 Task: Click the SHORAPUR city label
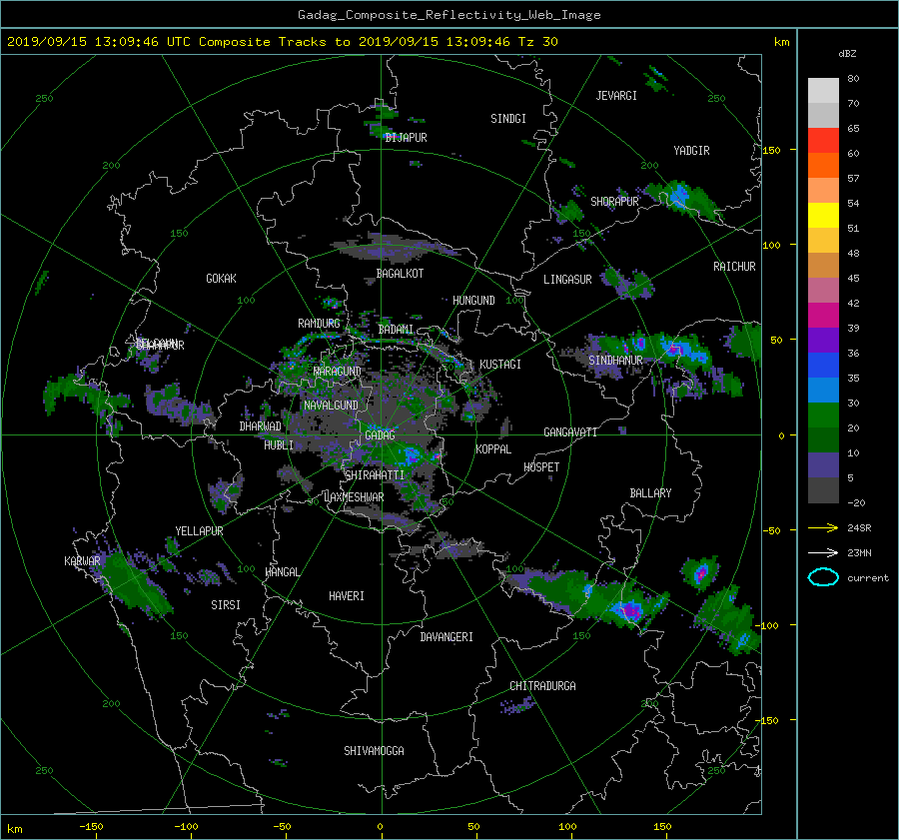pos(614,202)
